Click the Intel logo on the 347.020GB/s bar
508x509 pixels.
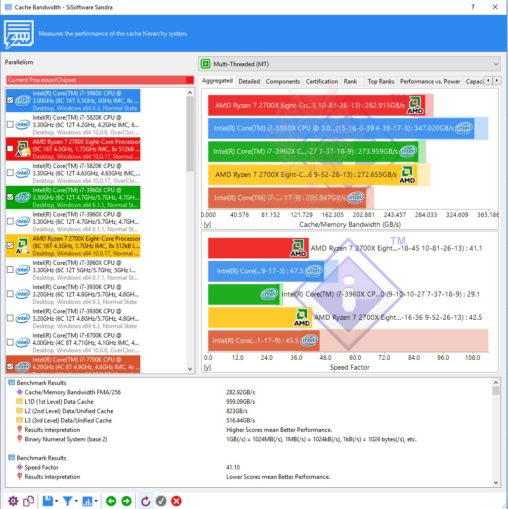[463, 128]
